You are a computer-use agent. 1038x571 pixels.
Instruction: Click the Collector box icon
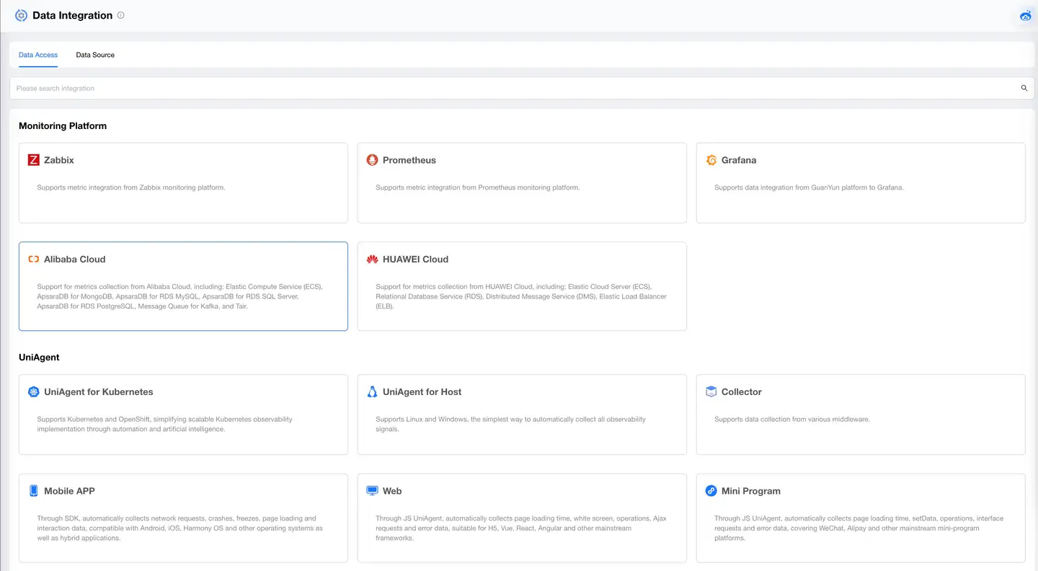[x=711, y=392]
